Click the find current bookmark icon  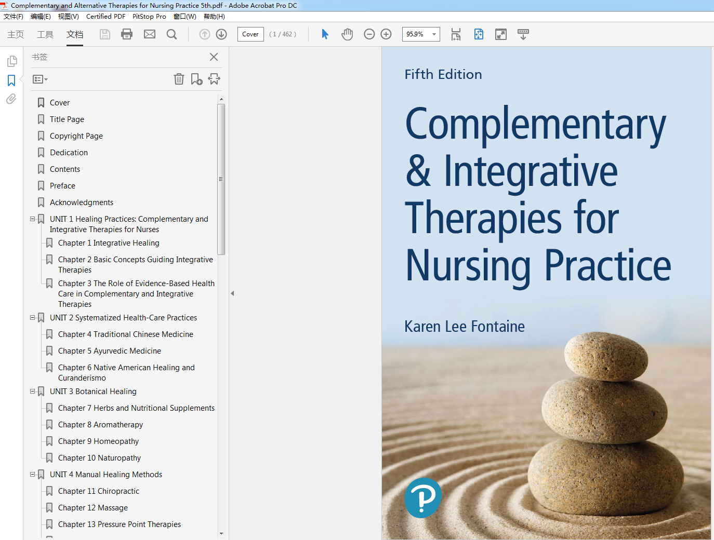tap(214, 79)
